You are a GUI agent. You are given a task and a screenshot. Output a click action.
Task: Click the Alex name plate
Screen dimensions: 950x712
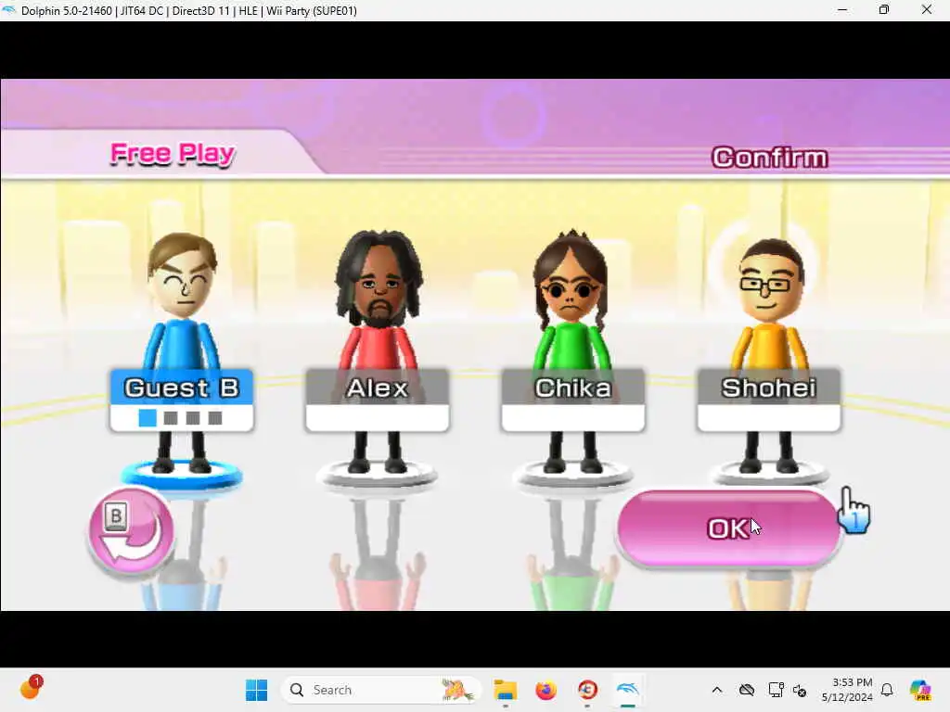(x=378, y=400)
